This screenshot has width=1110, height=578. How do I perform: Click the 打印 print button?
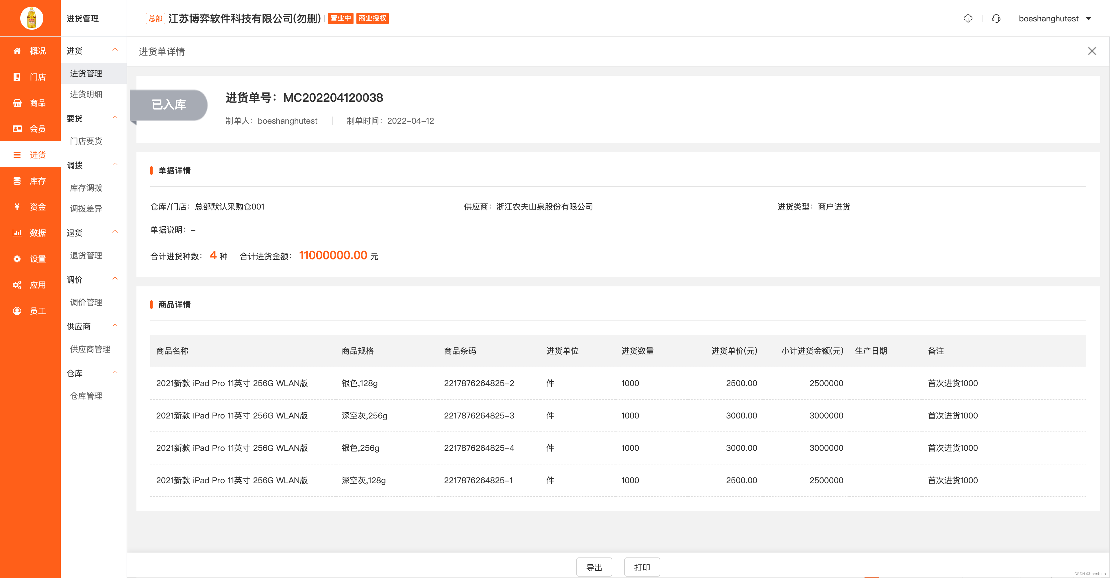click(x=642, y=567)
